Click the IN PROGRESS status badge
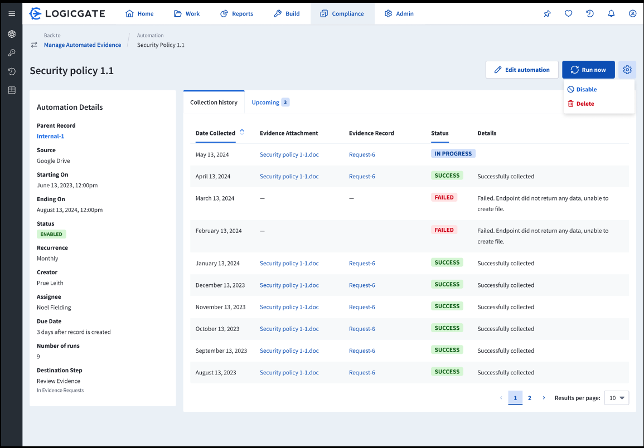Image resolution: width=644 pixels, height=448 pixels. (453, 154)
